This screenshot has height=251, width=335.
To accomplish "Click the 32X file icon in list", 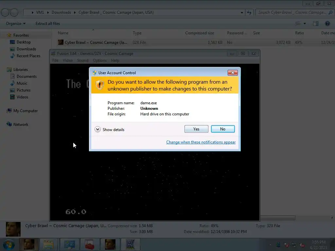I will 61,42.
